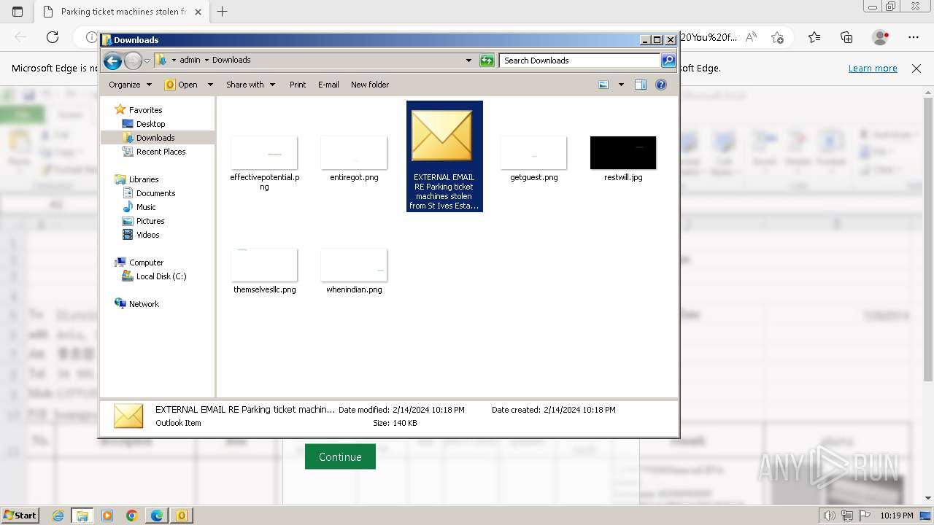
Task: Open Recent Places in Favorites
Action: coord(161,152)
